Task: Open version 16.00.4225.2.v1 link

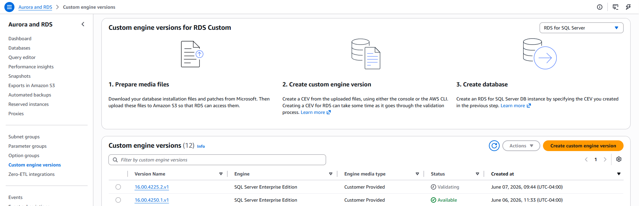Action: coord(152,187)
